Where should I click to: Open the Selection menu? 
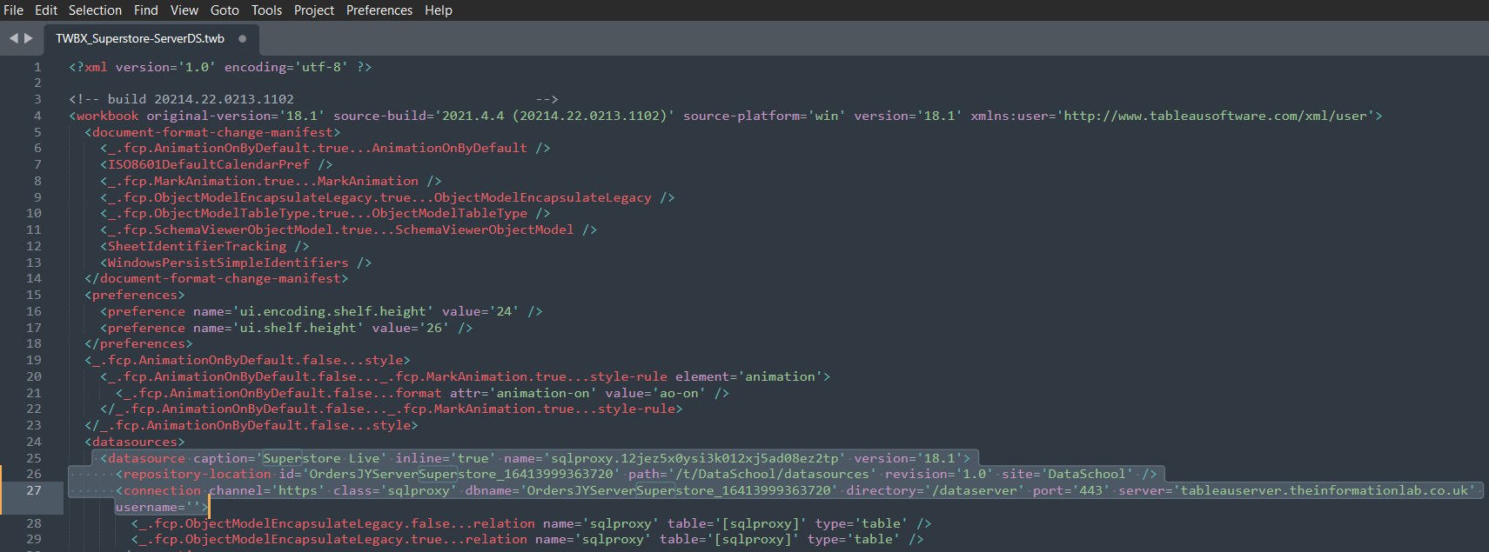click(95, 10)
